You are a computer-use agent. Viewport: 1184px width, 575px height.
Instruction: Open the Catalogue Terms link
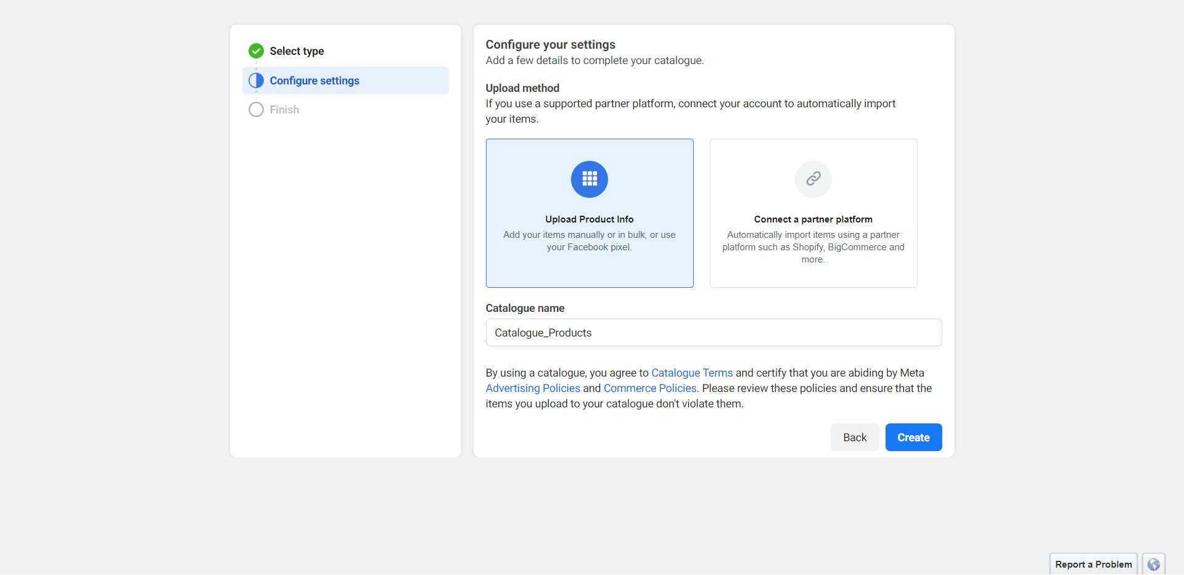[692, 373]
